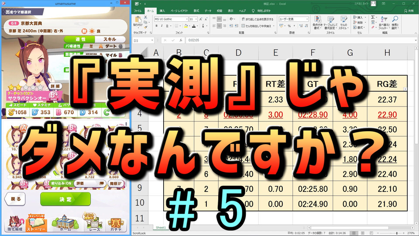Viewport: 419px width, 236px height.
Task: Toggle middle vertical alignment
Action: click(x=219, y=19)
